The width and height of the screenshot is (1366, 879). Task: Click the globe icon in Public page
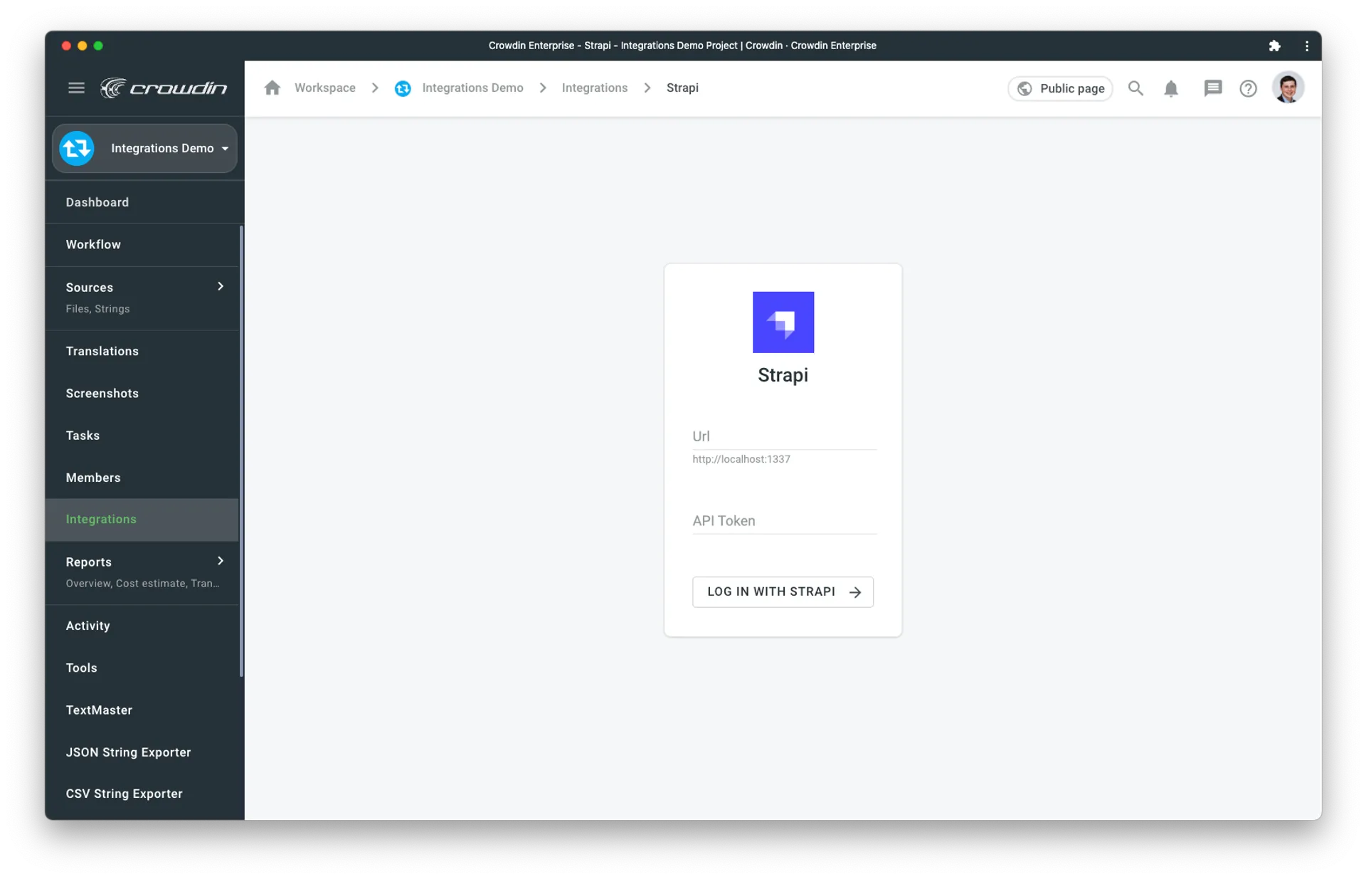[1024, 88]
